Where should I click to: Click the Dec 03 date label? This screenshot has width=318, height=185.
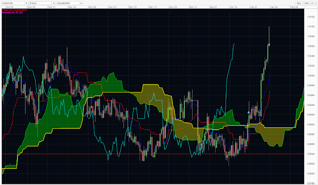(x=112, y=7)
